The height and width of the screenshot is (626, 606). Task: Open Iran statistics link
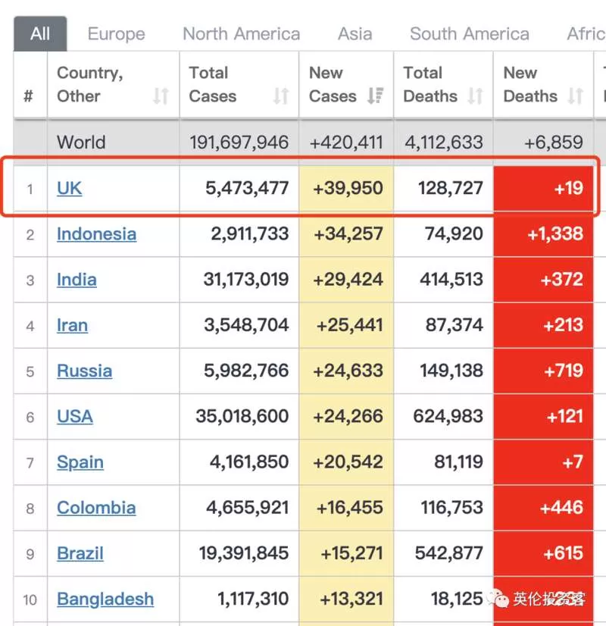pyautogui.click(x=72, y=325)
